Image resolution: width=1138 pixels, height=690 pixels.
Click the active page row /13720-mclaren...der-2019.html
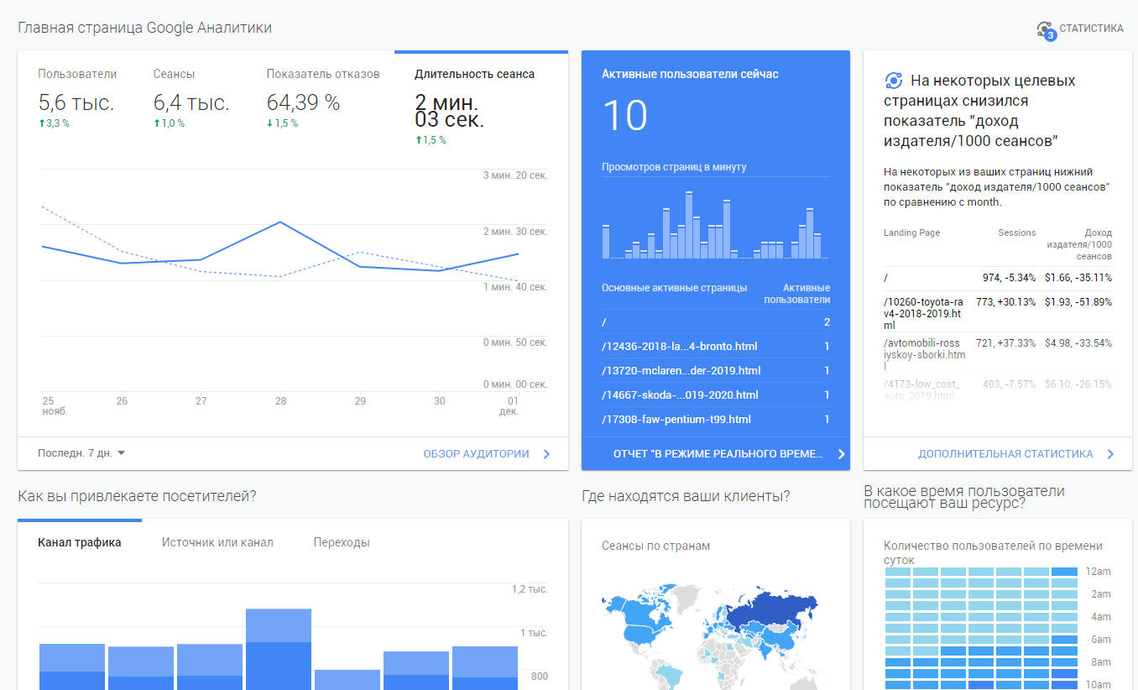716,371
